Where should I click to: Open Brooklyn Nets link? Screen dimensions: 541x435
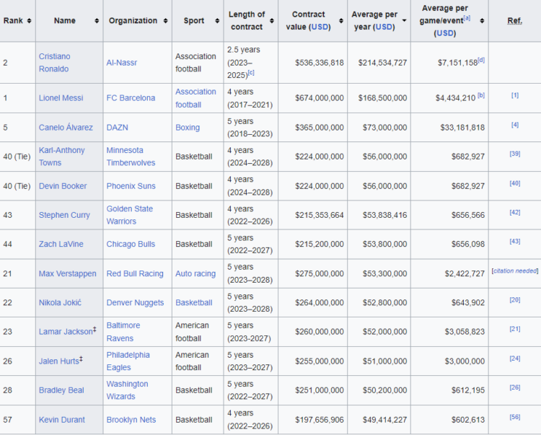(131, 420)
